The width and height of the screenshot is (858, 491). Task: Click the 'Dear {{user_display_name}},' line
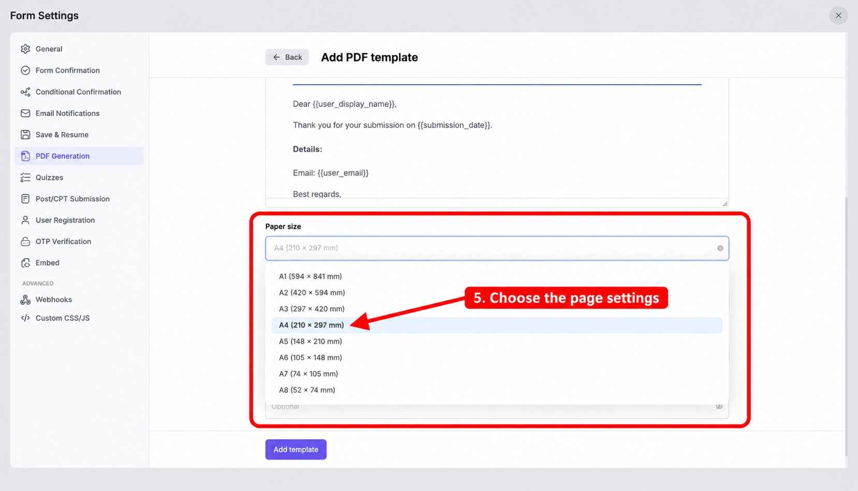(x=345, y=104)
